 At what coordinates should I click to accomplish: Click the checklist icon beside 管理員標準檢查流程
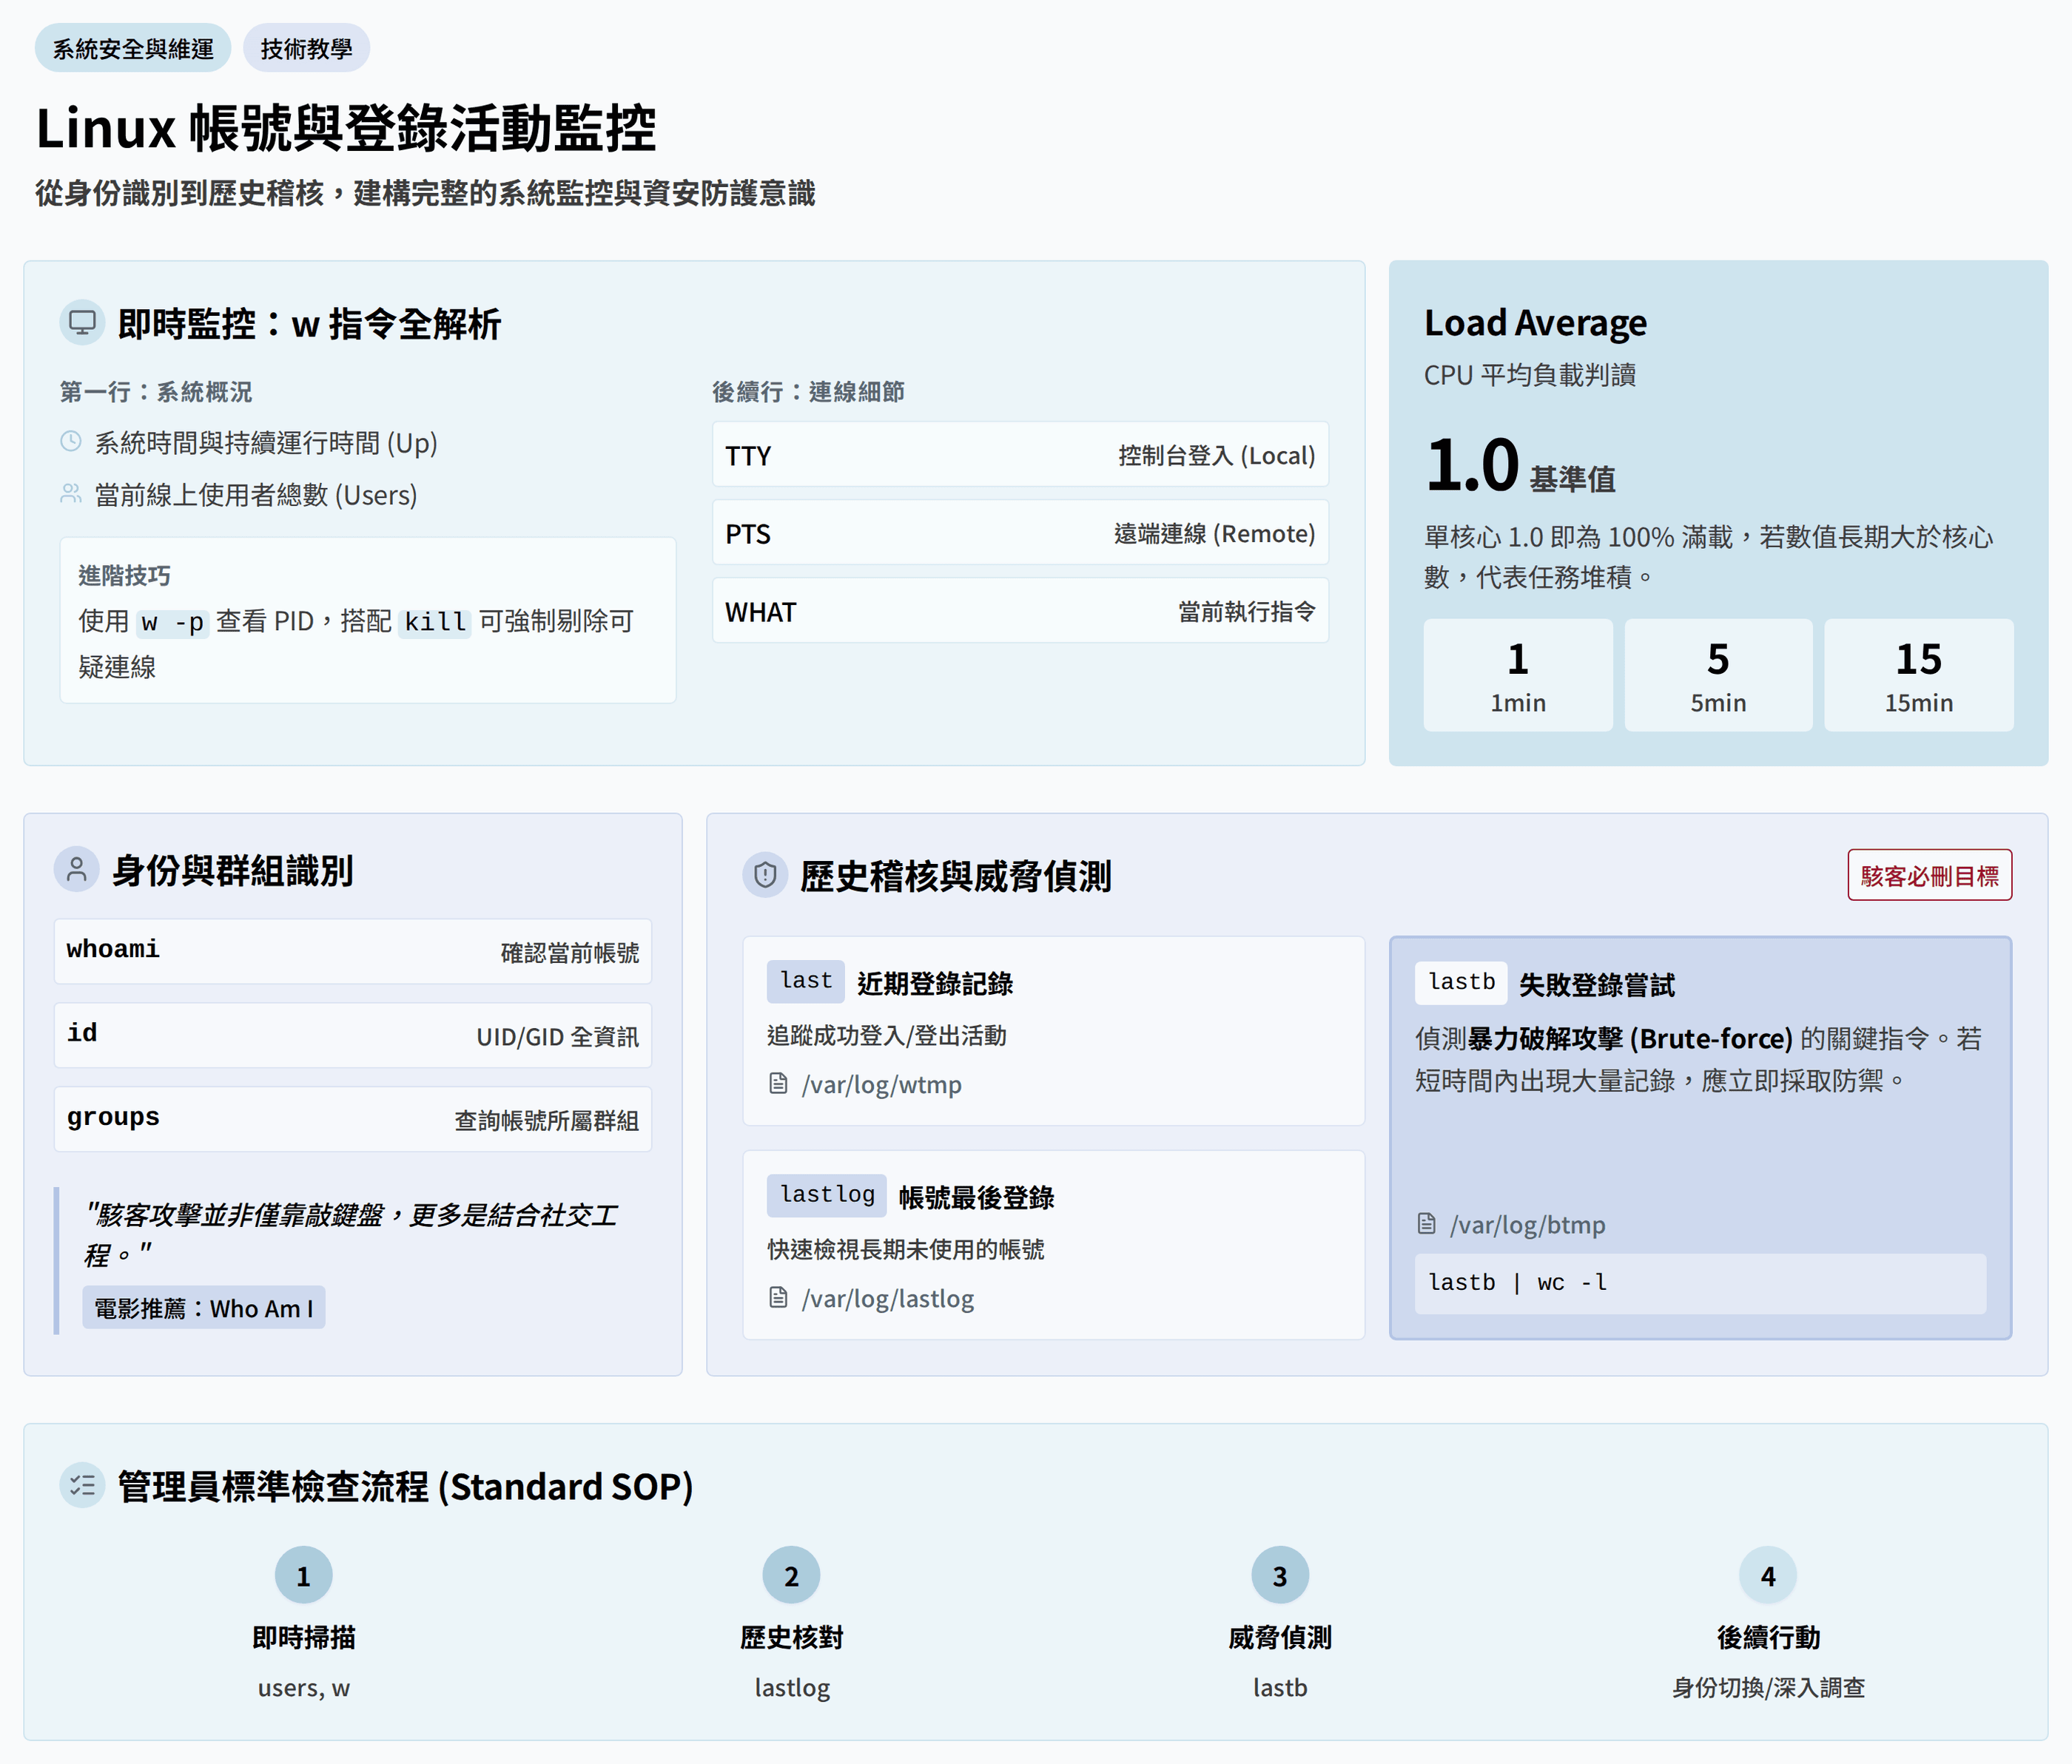tap(82, 1485)
